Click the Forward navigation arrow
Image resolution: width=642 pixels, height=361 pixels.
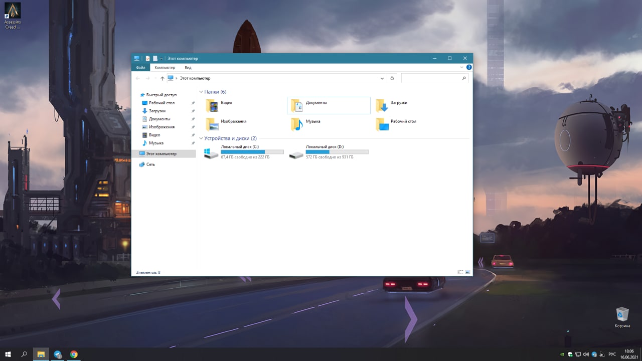tap(147, 78)
